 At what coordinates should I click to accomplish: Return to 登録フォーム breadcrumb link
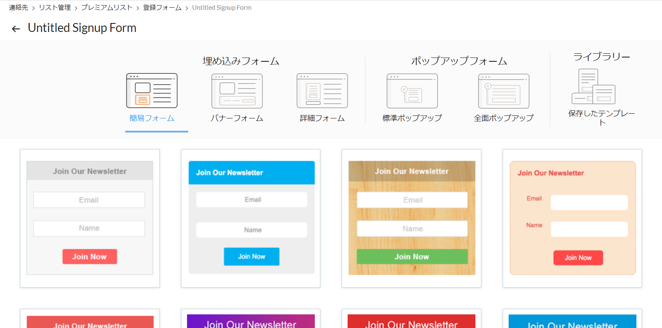pos(162,8)
